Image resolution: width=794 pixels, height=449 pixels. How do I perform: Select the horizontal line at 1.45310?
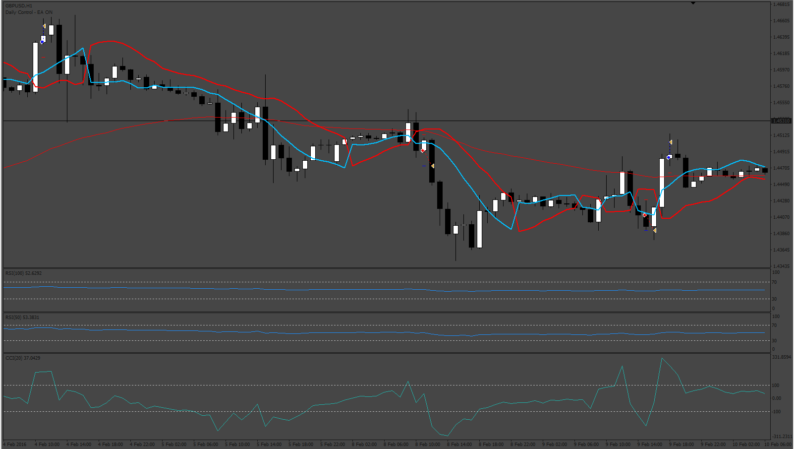point(387,121)
